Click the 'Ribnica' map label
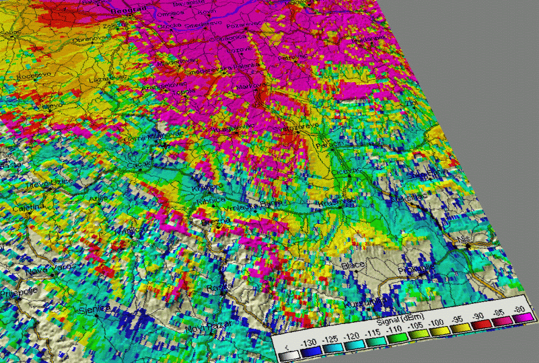Image resolution: width=539 pixels, height=363 pixels. pos(211,201)
